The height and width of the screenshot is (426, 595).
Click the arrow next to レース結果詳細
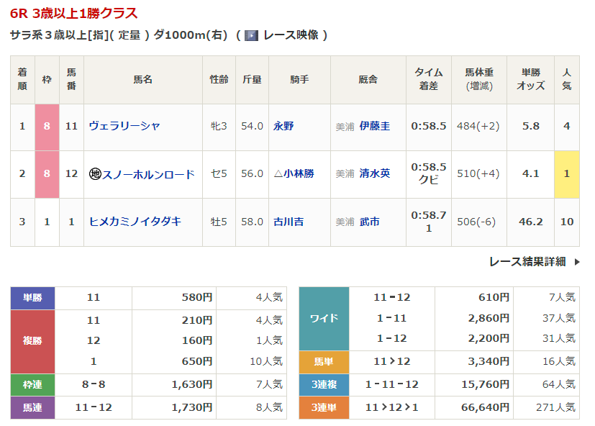pos(577,262)
